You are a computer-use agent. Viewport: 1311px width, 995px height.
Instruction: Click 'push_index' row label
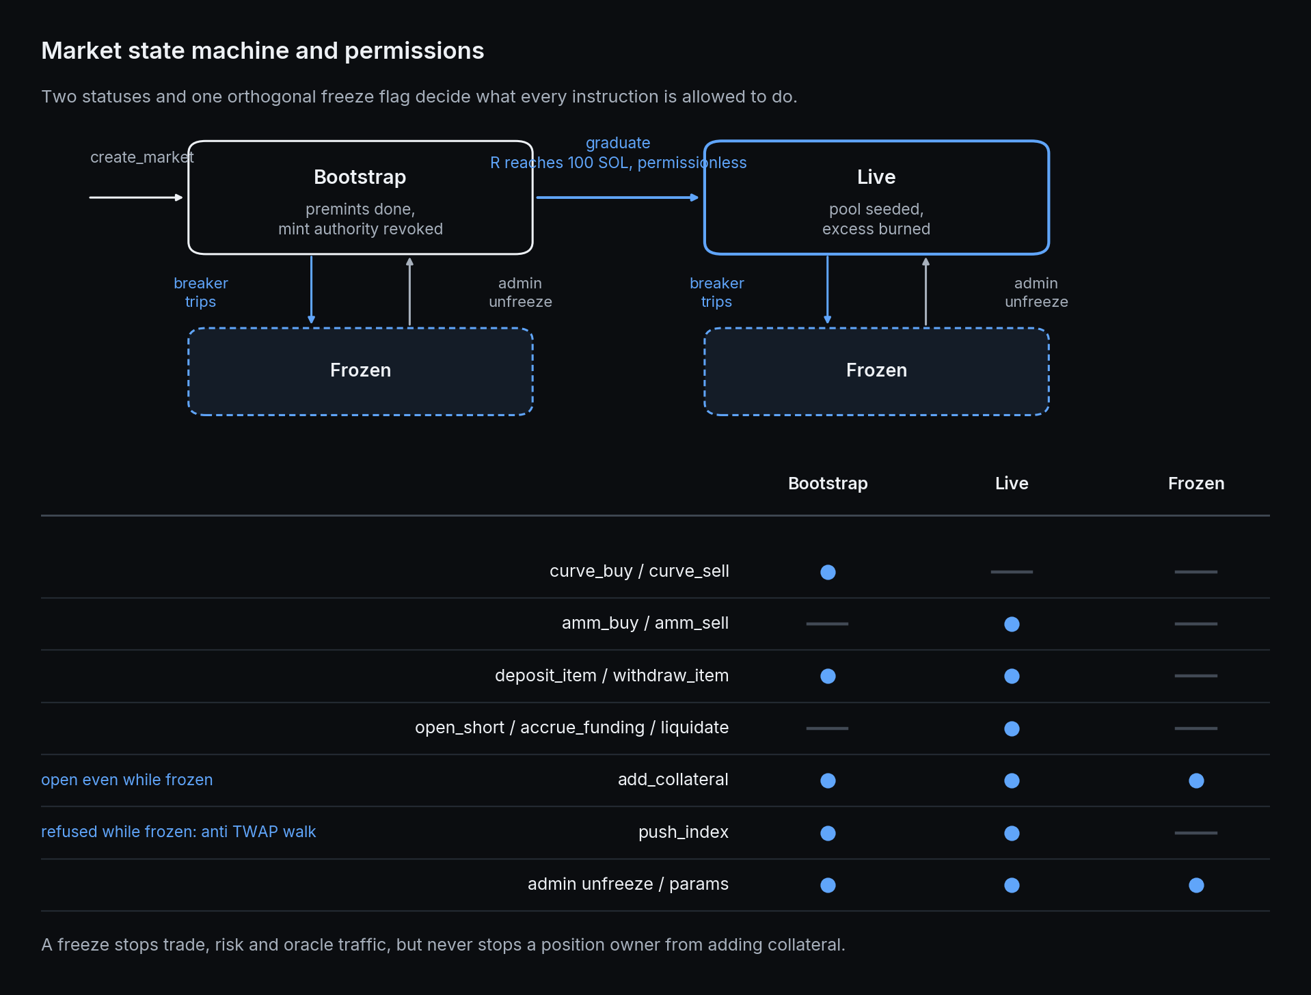click(684, 832)
